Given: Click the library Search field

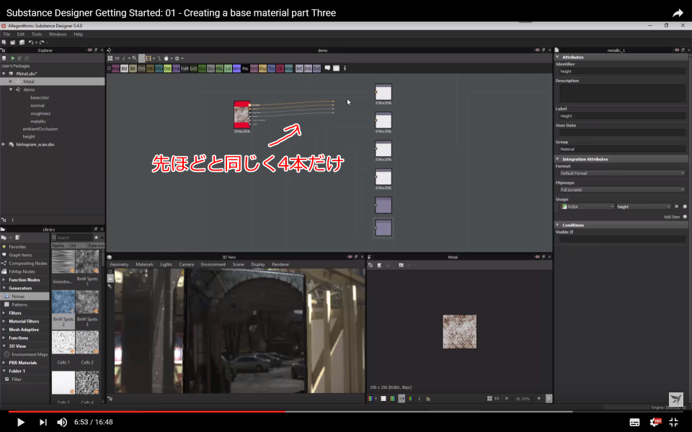Looking at the screenshot, I should coord(74,238).
